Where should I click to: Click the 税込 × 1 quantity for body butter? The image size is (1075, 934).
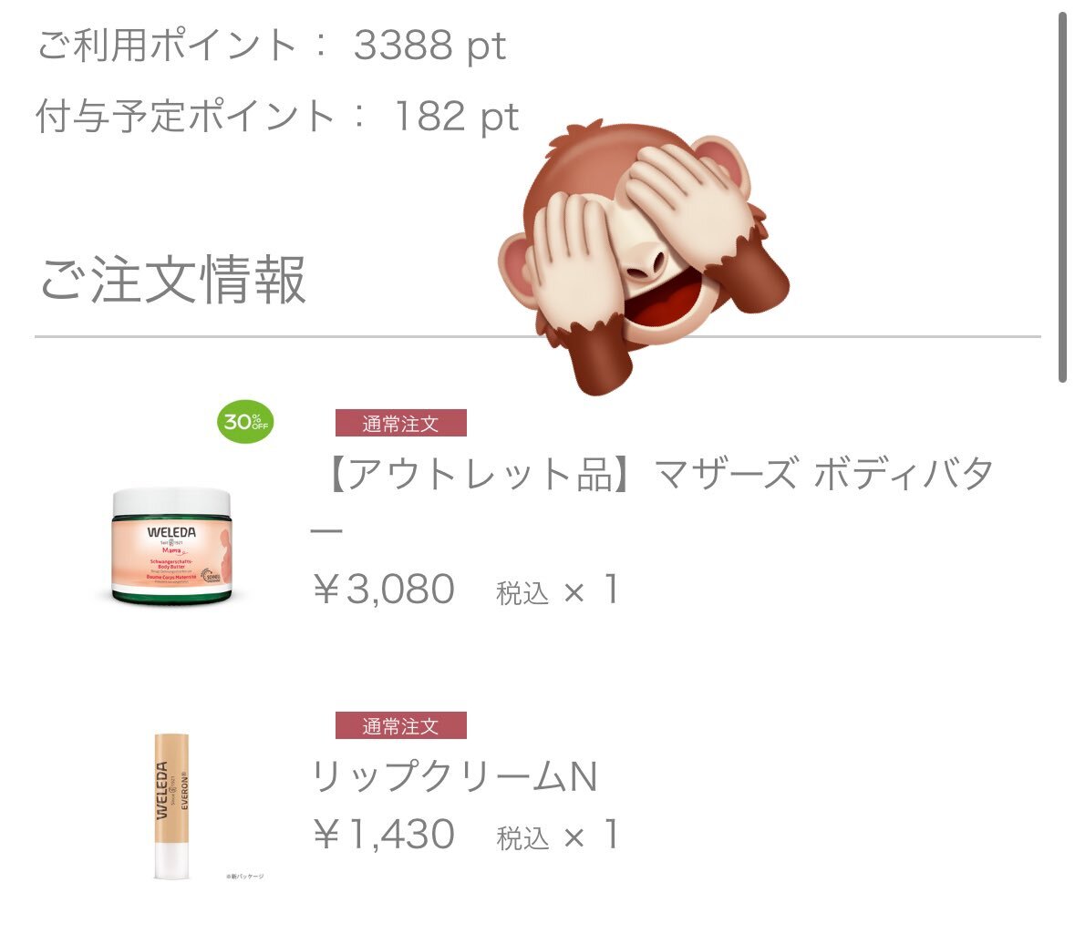(557, 591)
